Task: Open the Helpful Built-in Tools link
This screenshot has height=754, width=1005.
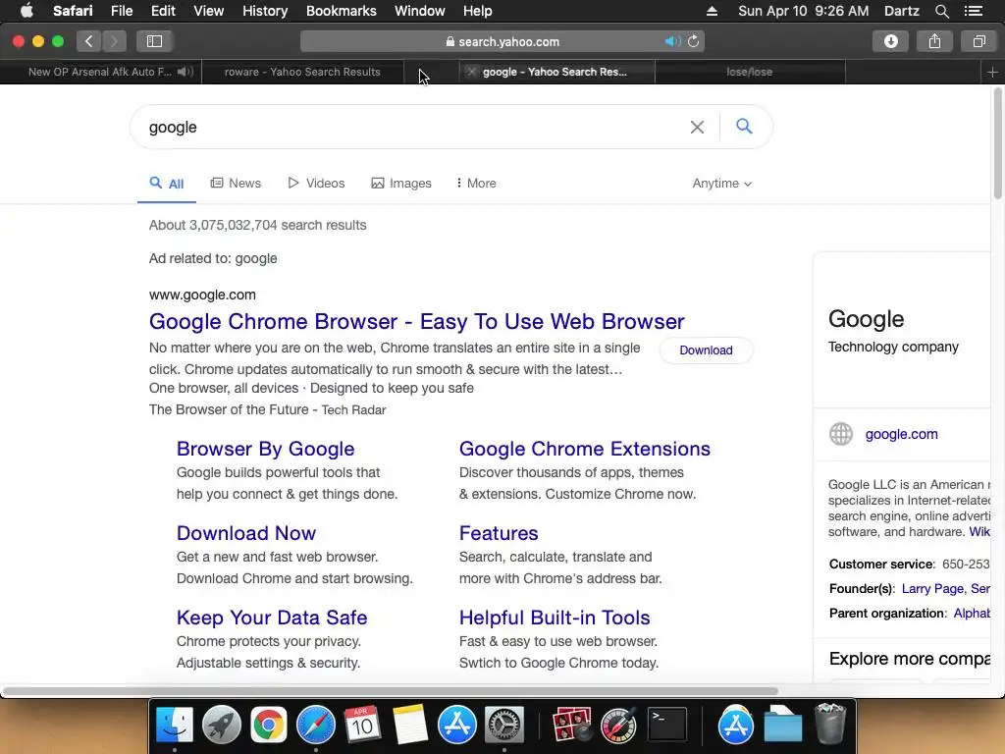Action: click(555, 618)
